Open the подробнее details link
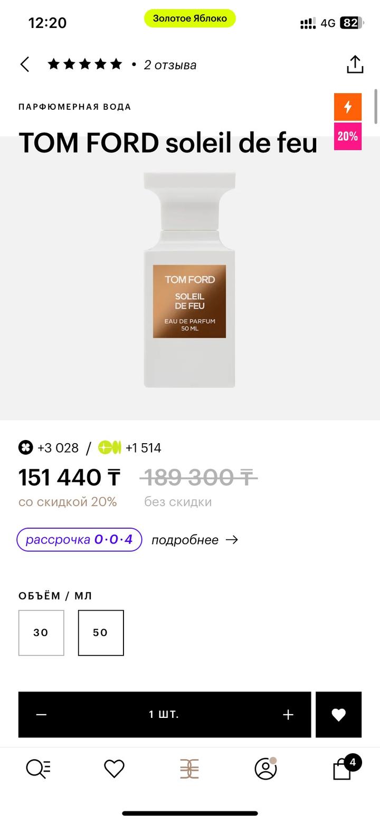This screenshot has width=380, height=823. 194,540
